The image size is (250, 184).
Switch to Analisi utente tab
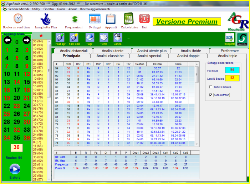(113, 51)
